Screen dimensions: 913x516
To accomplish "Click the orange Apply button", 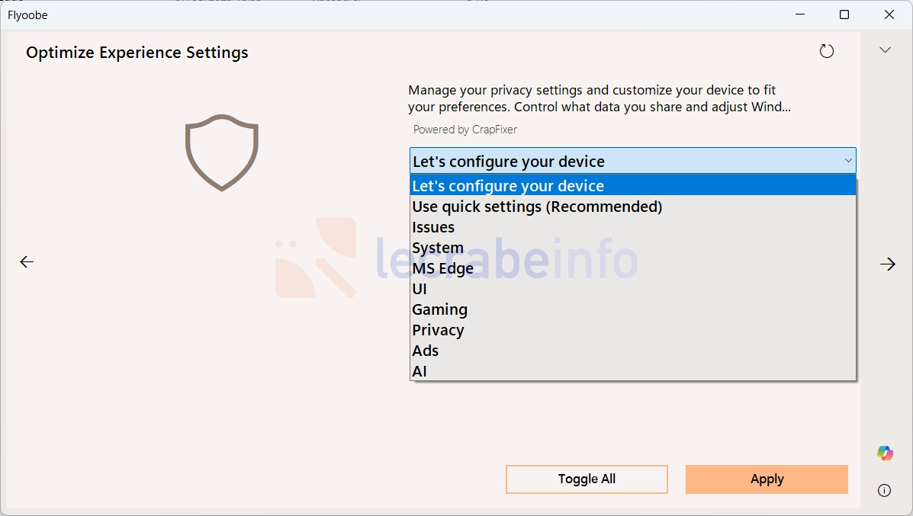I will (767, 479).
